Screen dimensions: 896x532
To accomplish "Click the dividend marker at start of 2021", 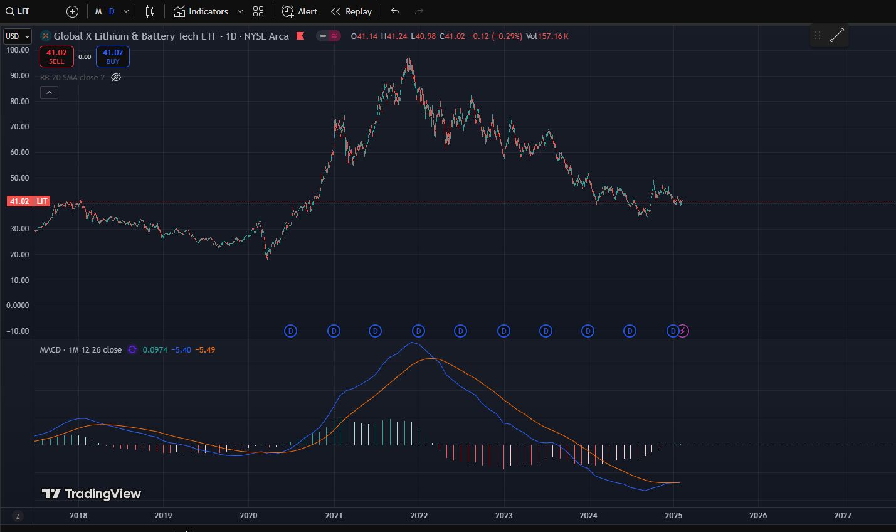I will click(334, 331).
